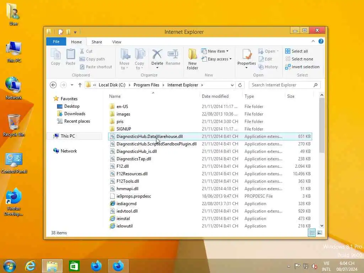Image resolution: width=364 pixels, height=273 pixels.
Task: Click Paste shortcut in the ribbon
Action: (96, 67)
